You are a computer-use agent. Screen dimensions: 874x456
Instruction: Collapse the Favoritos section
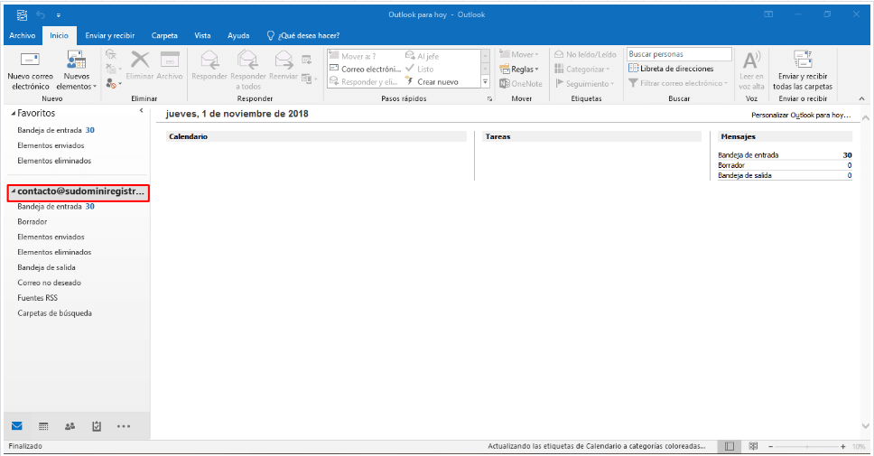point(14,113)
